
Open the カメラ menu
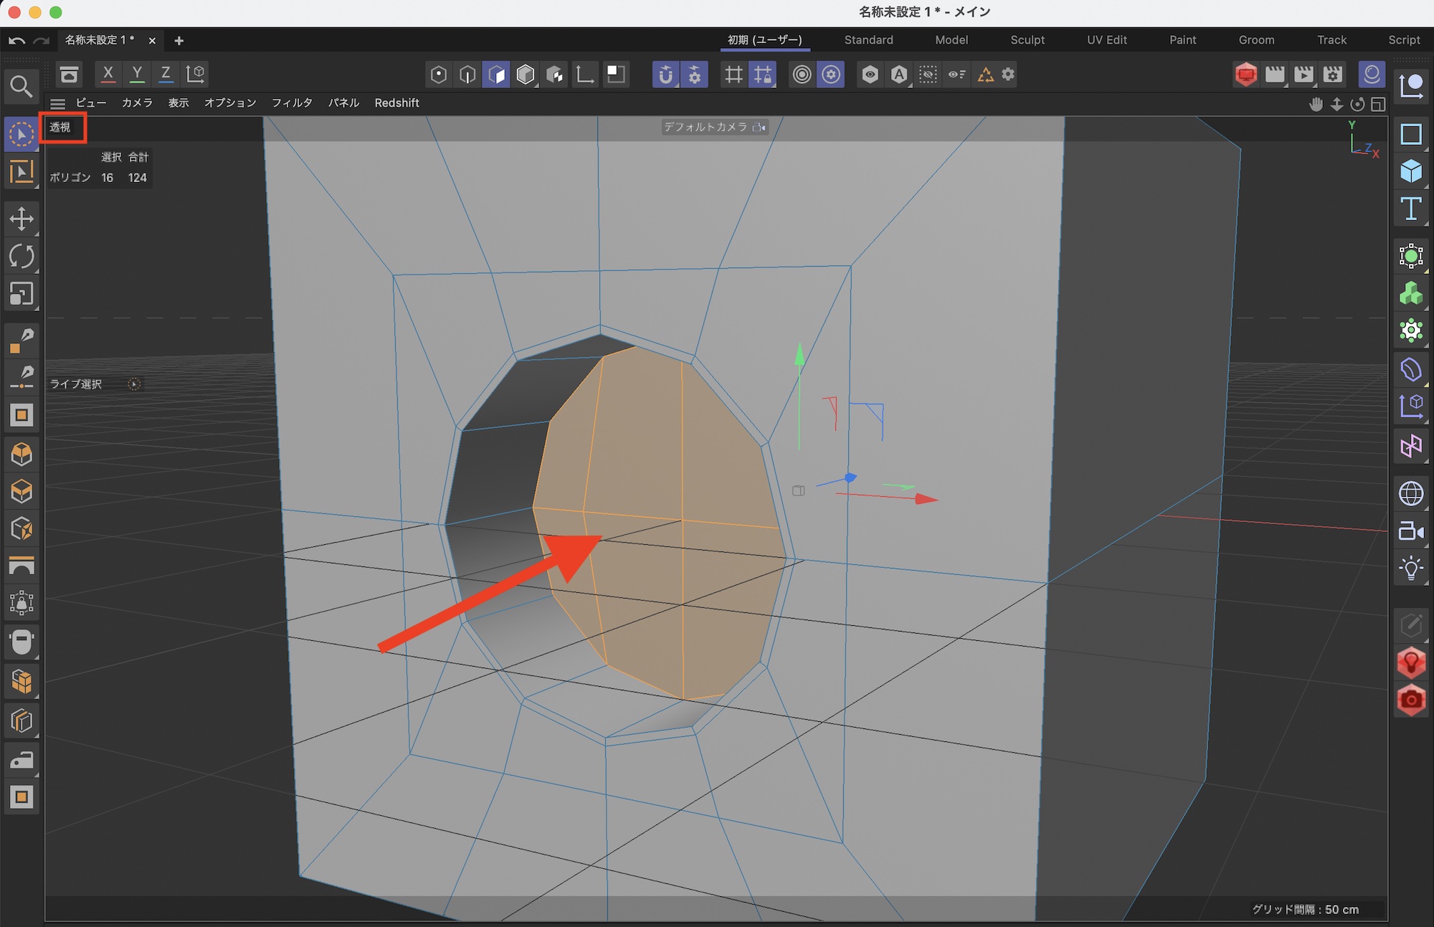tap(137, 103)
